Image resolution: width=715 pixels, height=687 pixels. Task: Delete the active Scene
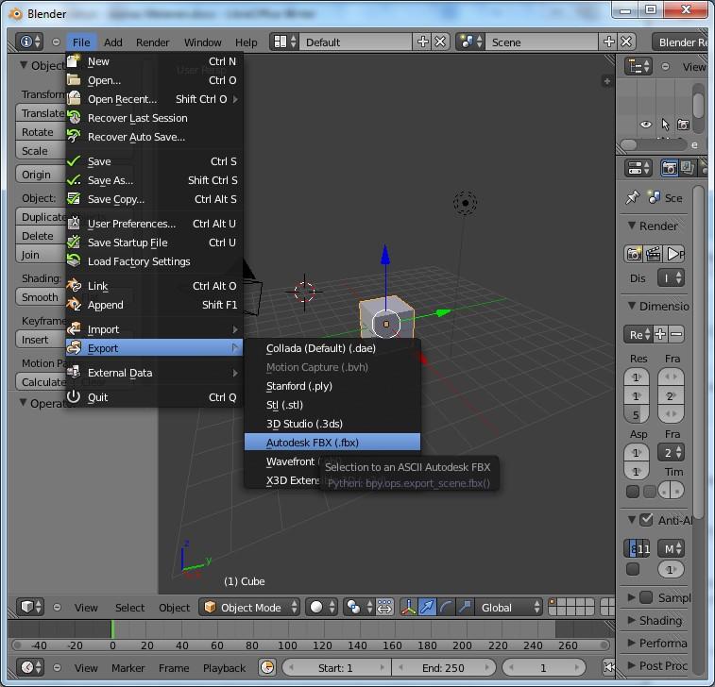click(626, 42)
